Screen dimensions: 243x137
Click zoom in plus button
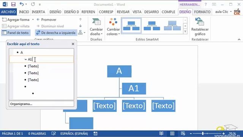point(224,134)
